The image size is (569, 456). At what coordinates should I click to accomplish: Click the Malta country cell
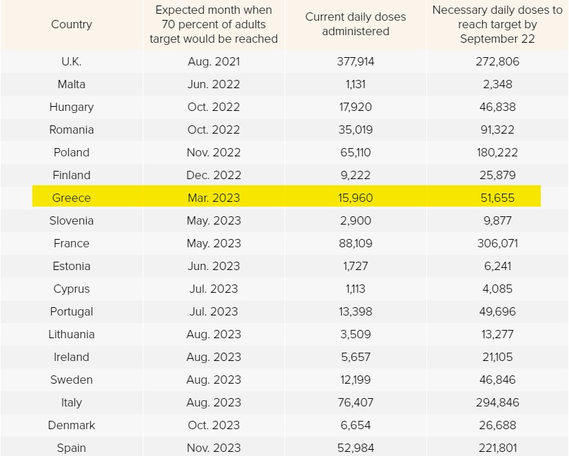[x=72, y=84]
